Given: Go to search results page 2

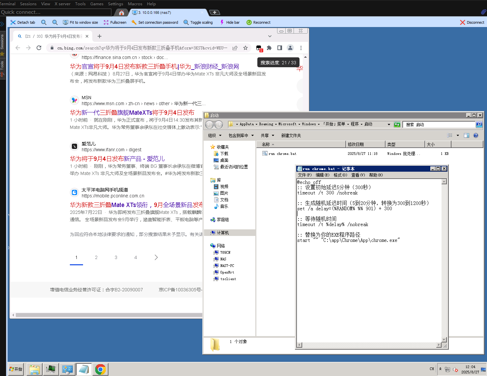Looking at the screenshot, I should click(x=96, y=257).
